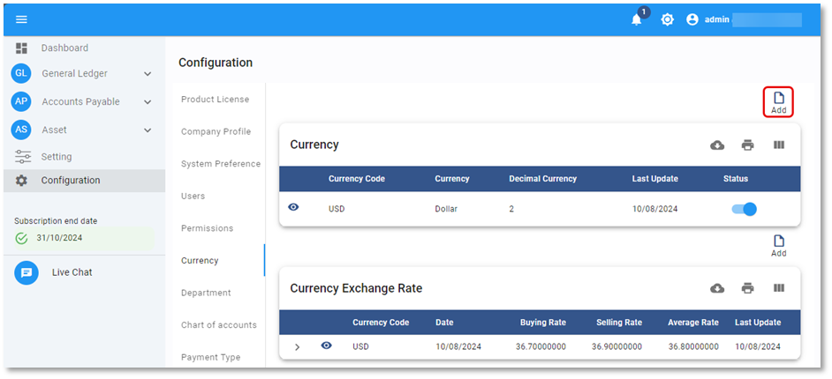Download the Currency table via cloud icon

(x=717, y=145)
